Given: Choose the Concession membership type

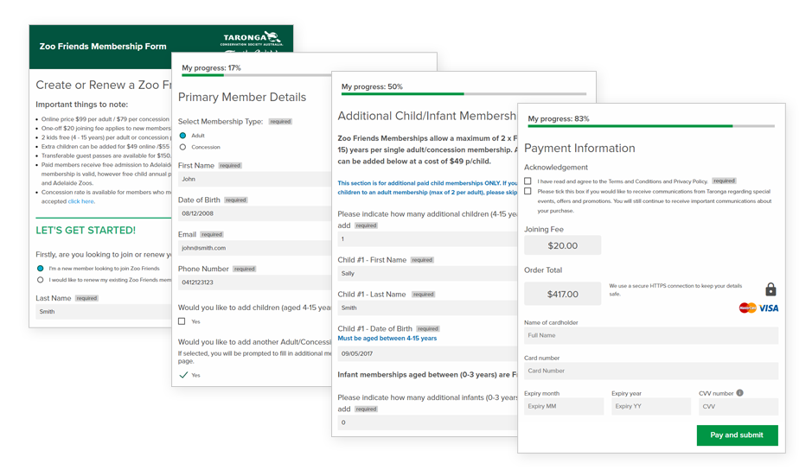Looking at the screenshot, I should pyautogui.click(x=182, y=147).
